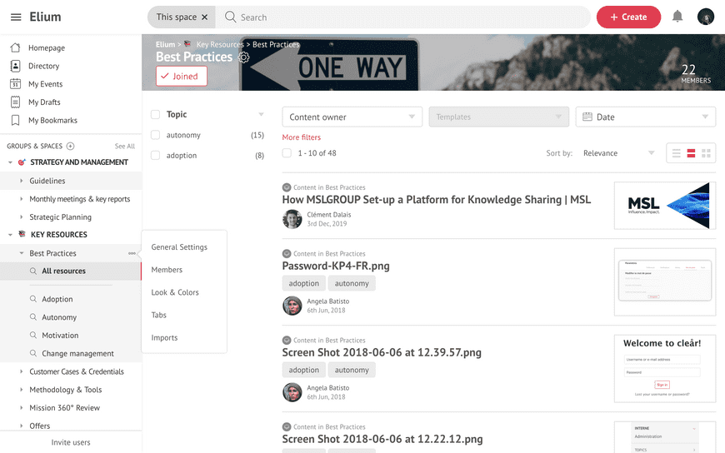
Task: Expand the Methodology & Tools space
Action: pos(22,390)
